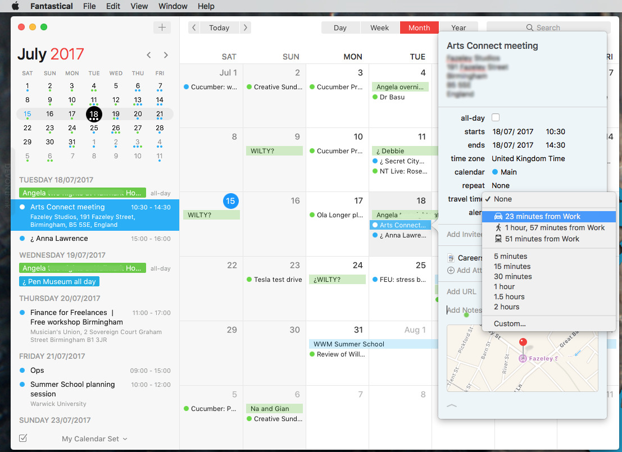Click the event end time 14:30
Screen dimensions: 622x452
(x=555, y=145)
